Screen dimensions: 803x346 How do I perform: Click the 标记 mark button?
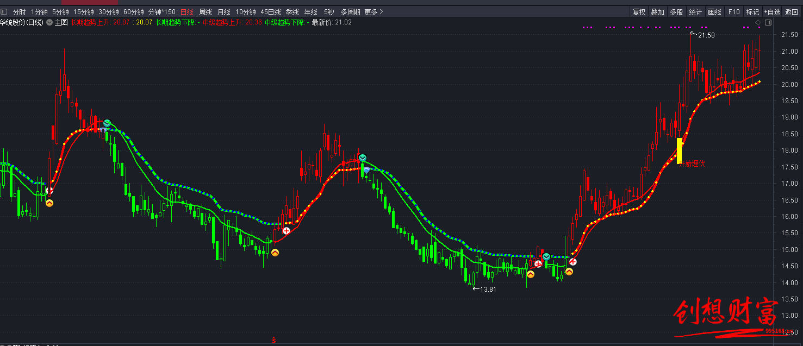click(x=752, y=12)
